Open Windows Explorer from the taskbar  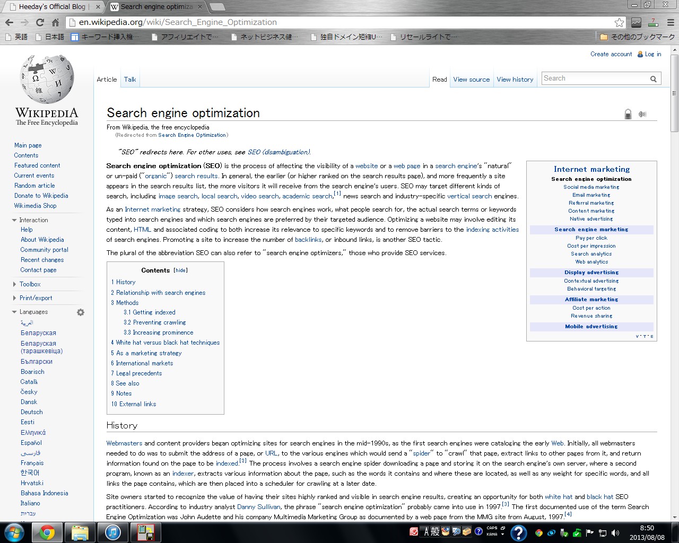[80, 532]
